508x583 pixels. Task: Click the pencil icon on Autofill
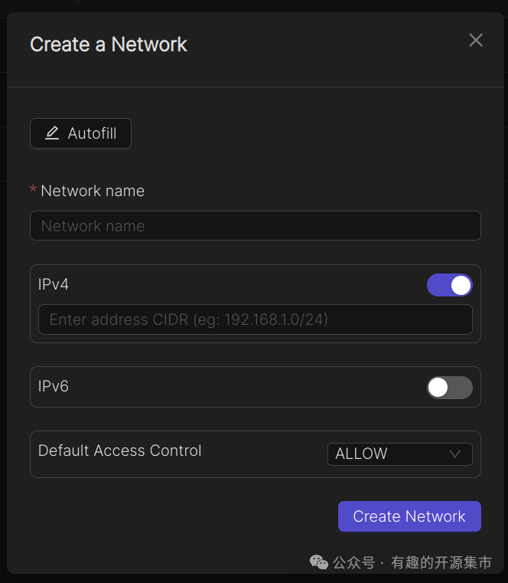tap(51, 133)
